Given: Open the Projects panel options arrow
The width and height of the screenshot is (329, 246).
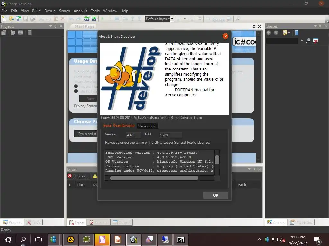Looking at the screenshot, I should tap(50, 26).
